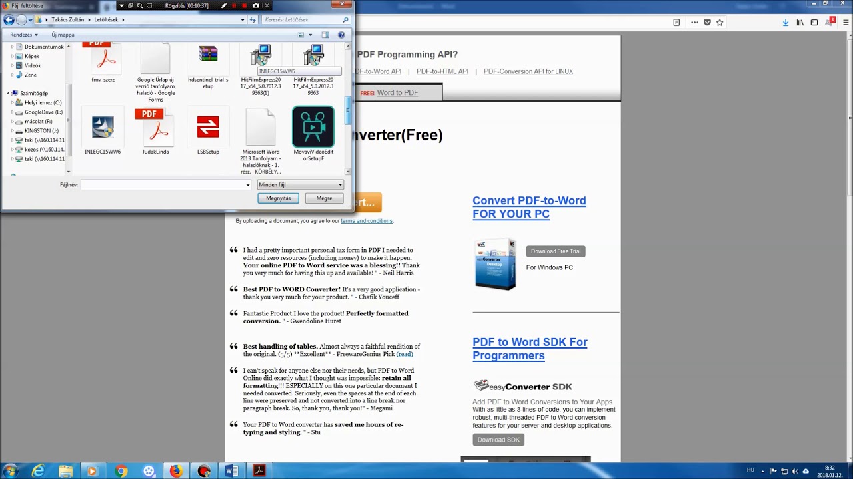
Task: Select the fmv_szerz PDF file
Action: [103, 64]
